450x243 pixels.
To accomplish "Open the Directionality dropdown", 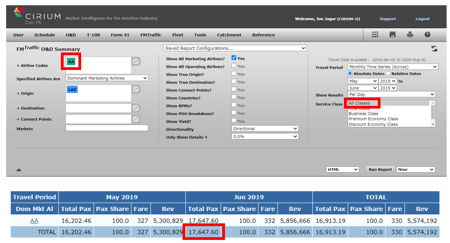I will [265, 129].
